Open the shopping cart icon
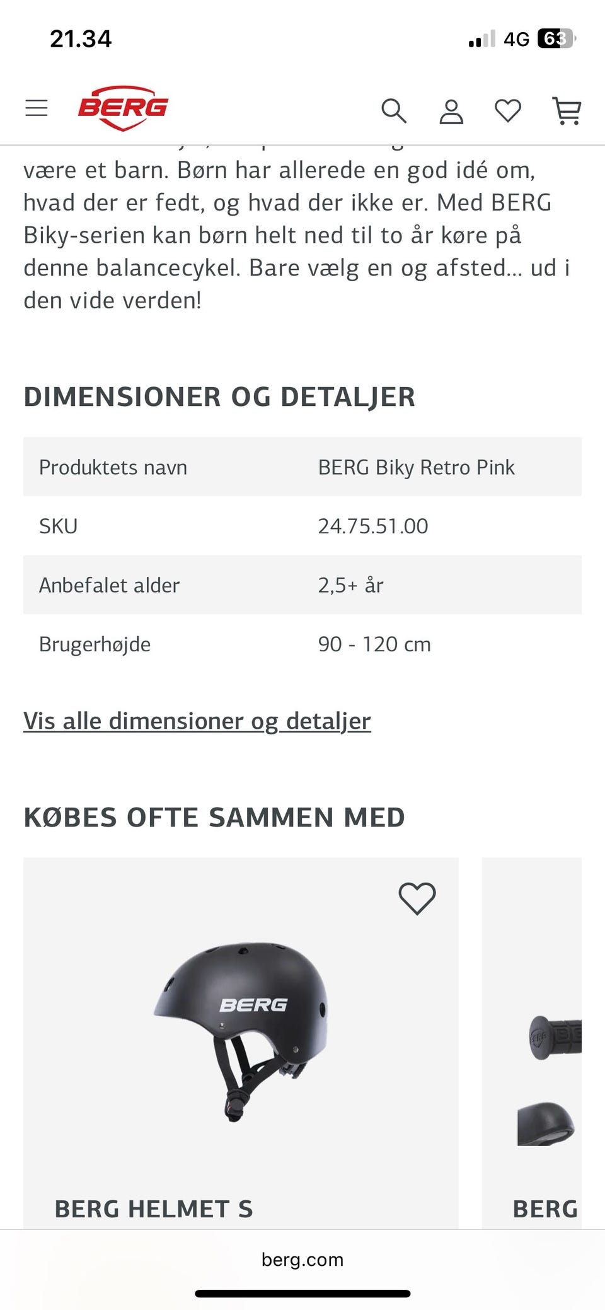Screen dimensions: 605x1310 567,111
